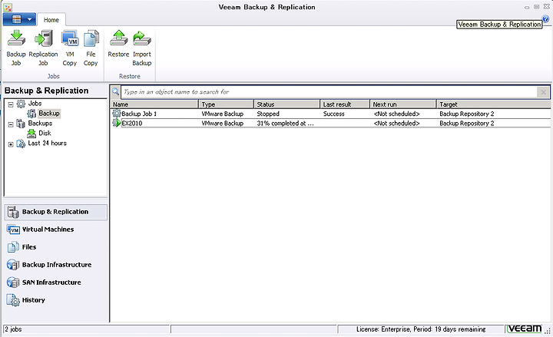Click the Files pane icon
Image resolution: width=553 pixels, height=337 pixels.
pyautogui.click(x=13, y=247)
